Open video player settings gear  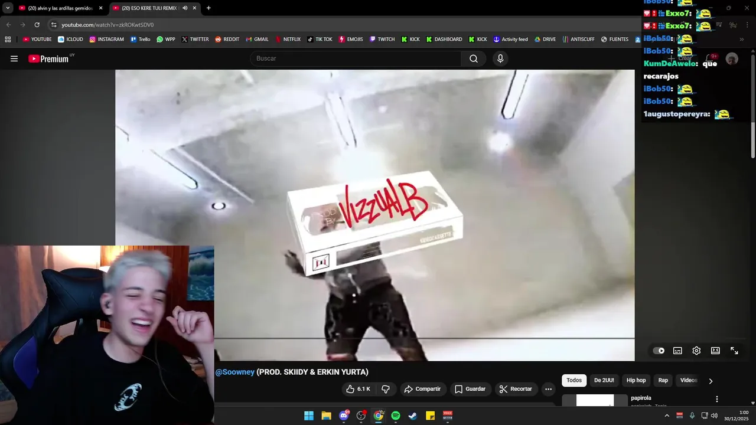click(696, 351)
